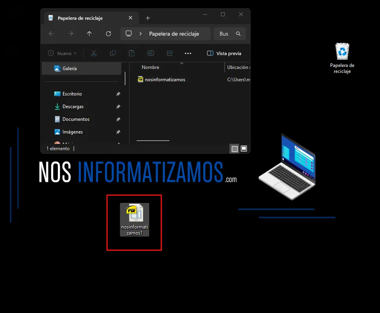Click the pin icon next to Imágenes

pos(118,132)
